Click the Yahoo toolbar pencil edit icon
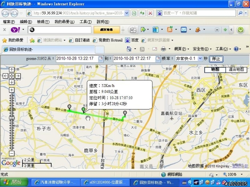 pos(133,30)
